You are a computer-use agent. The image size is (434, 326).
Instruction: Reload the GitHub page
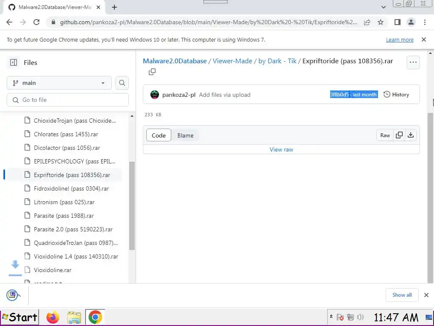36,22
